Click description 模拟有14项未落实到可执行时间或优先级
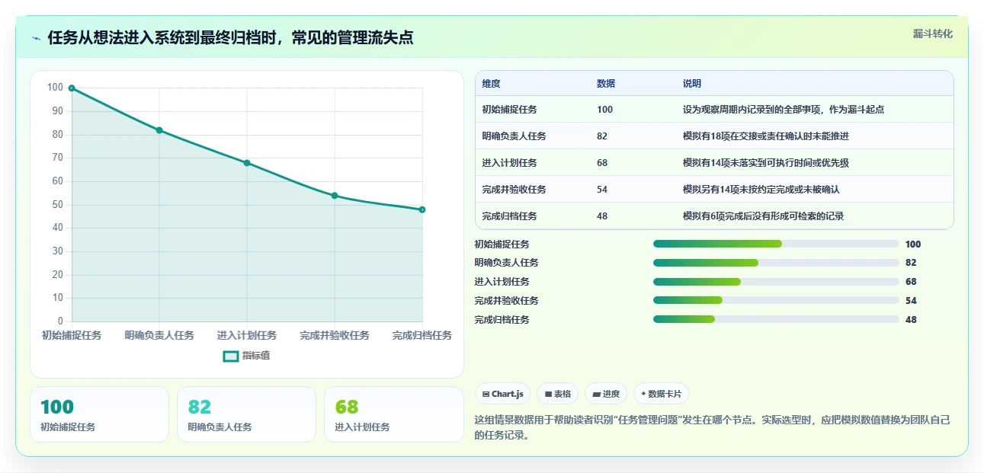This screenshot has height=473, width=984. point(766,163)
